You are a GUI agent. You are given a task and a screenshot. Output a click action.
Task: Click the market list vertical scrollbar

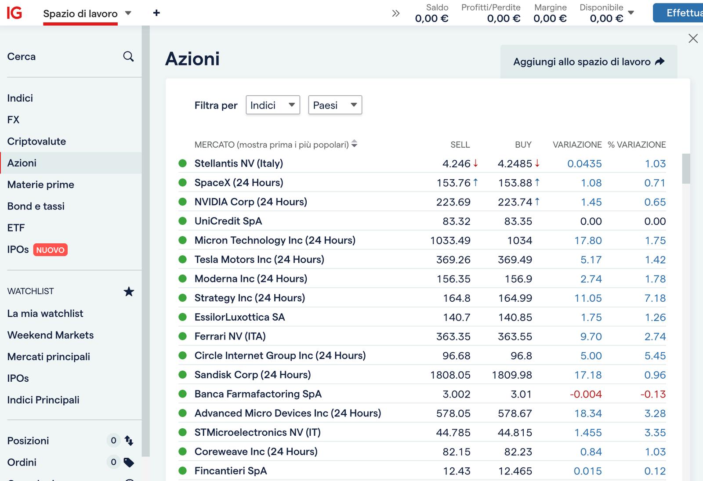[x=686, y=169]
